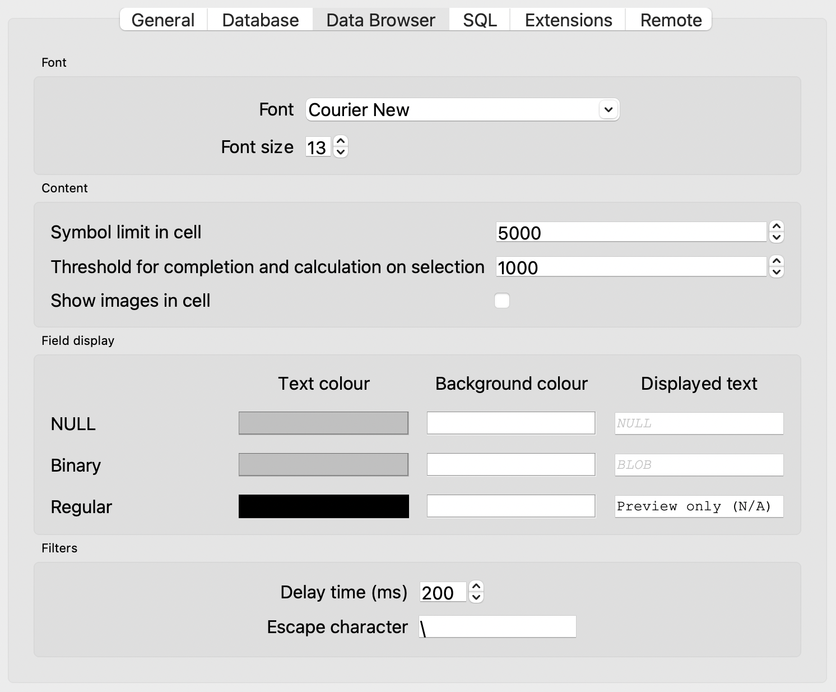Enable Show images in cell
The width and height of the screenshot is (836, 692).
502,301
